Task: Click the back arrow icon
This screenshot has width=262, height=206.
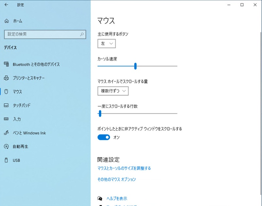Action: [6, 5]
